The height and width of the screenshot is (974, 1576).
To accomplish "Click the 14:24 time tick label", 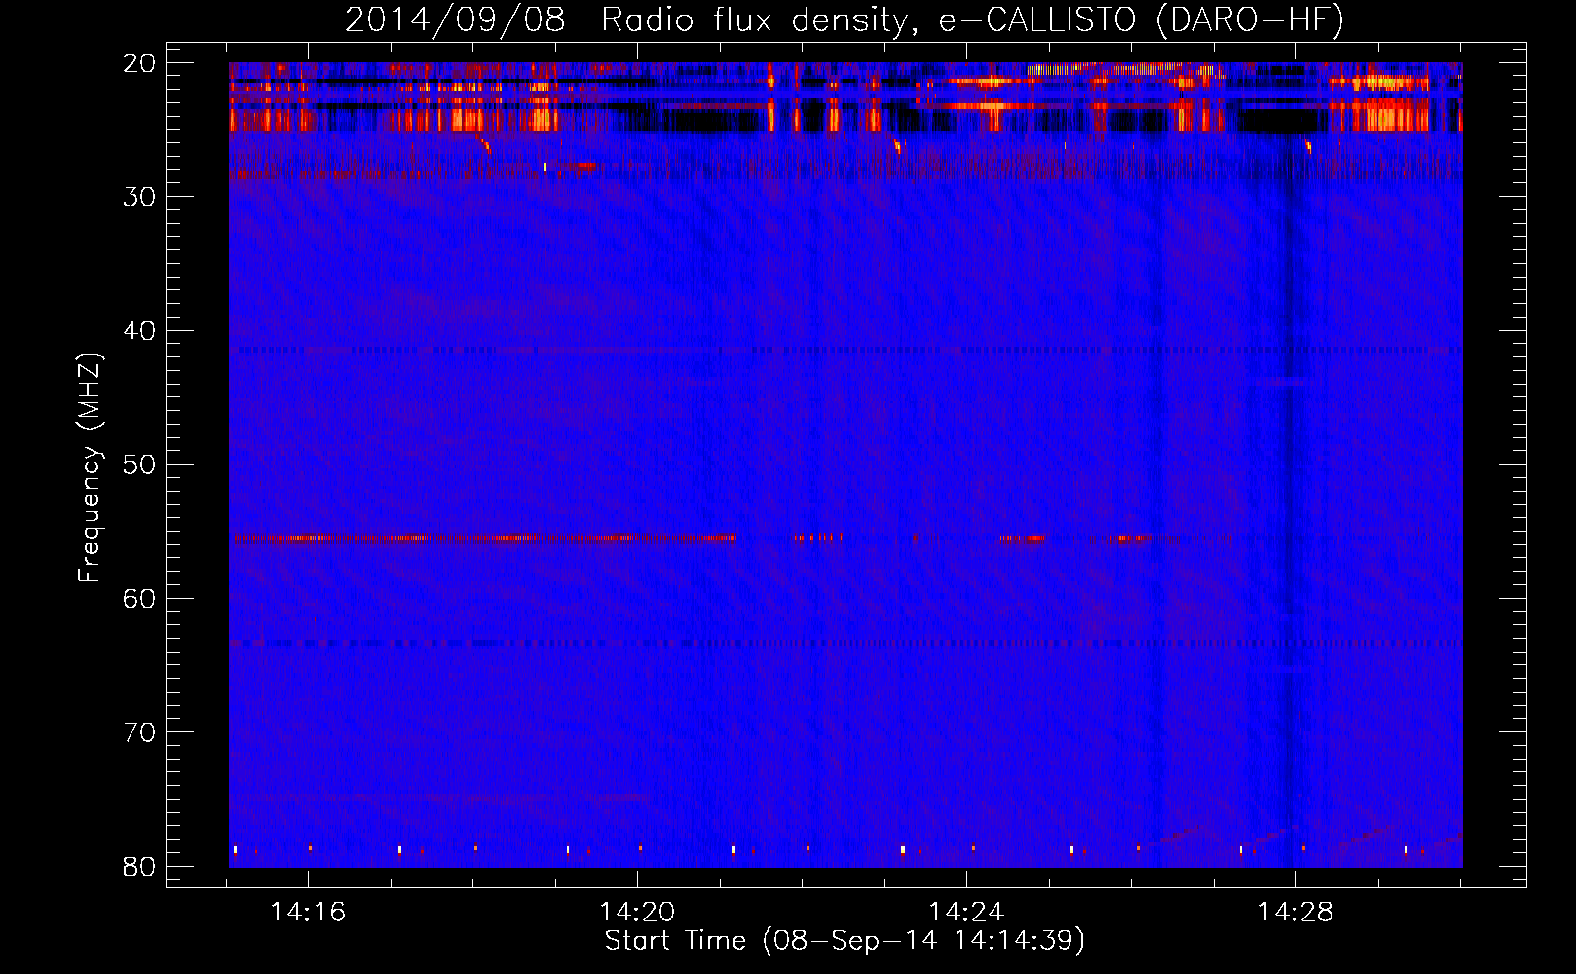I will point(966,913).
